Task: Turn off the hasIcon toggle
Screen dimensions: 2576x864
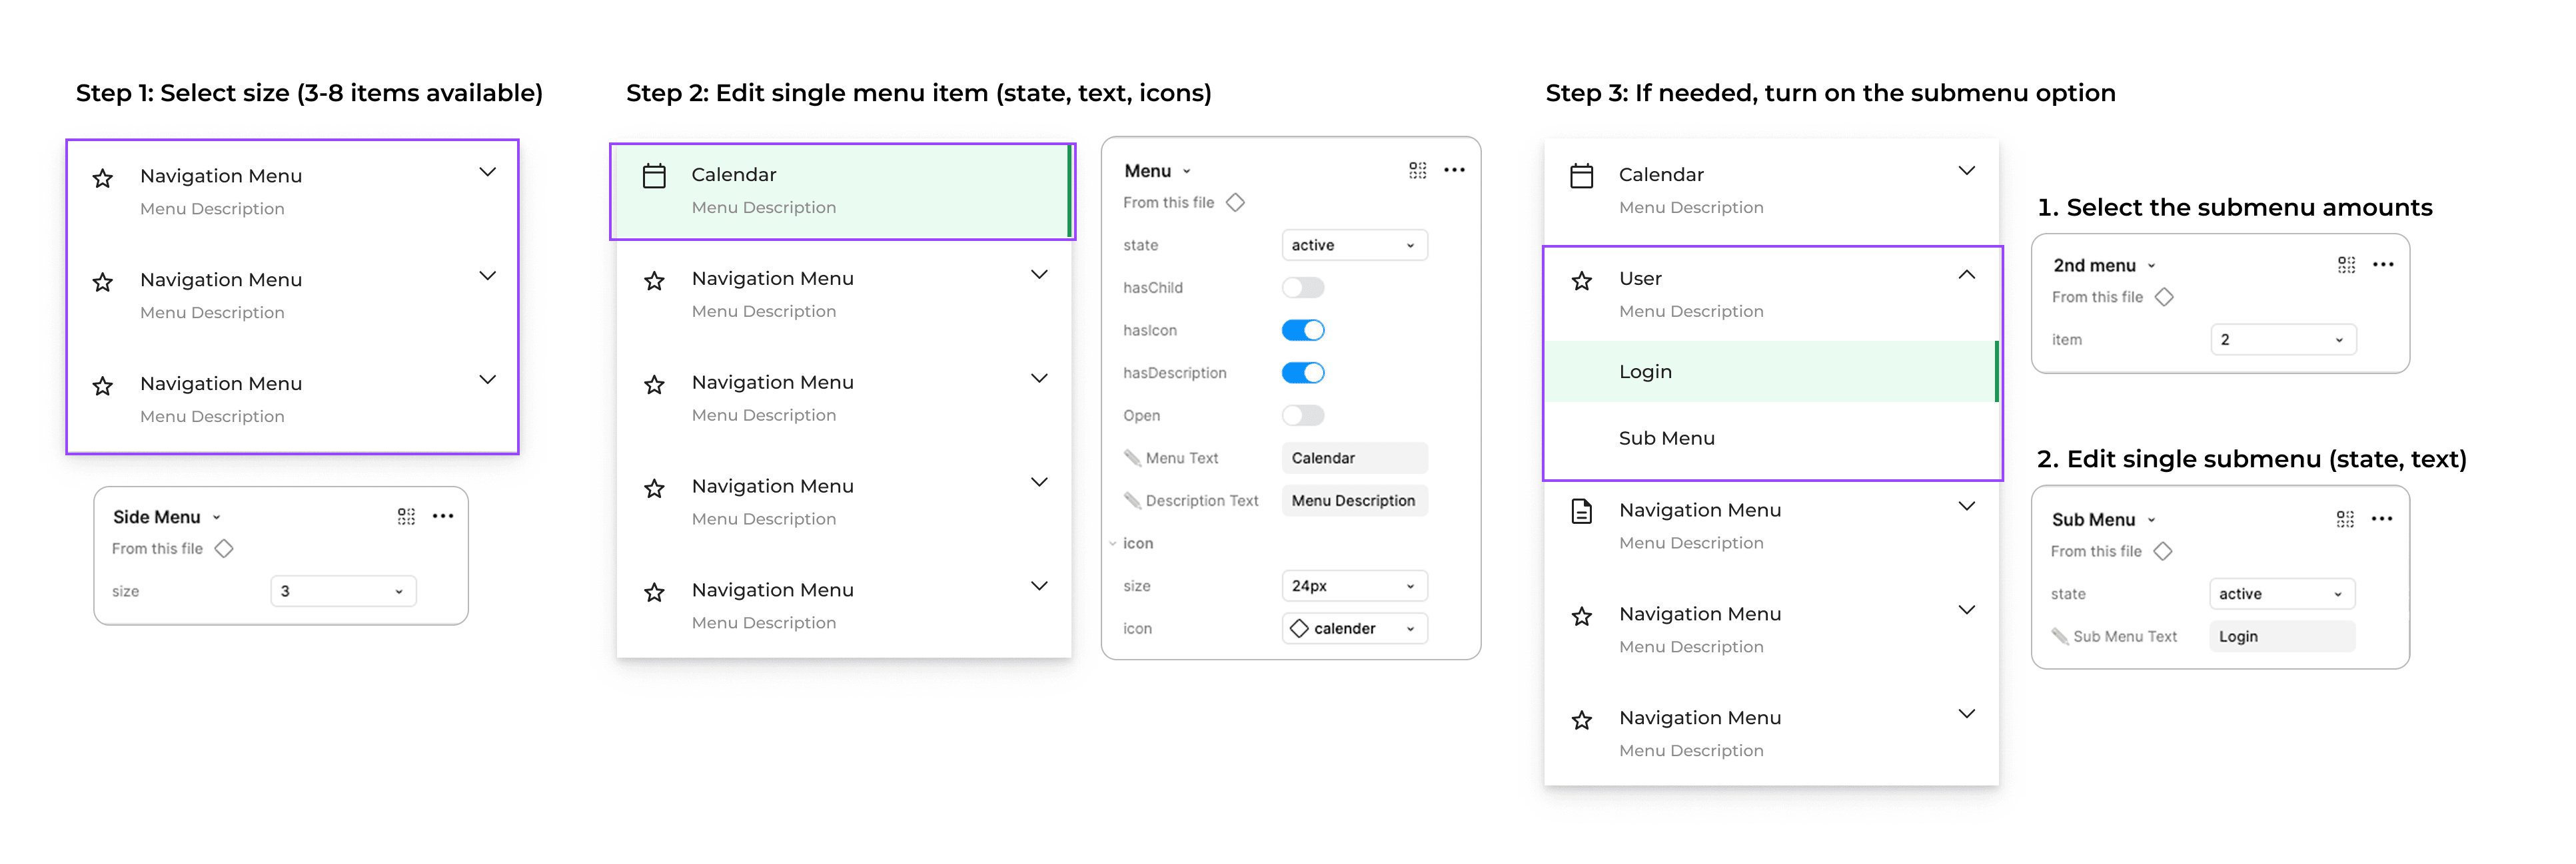Action: tap(1303, 331)
